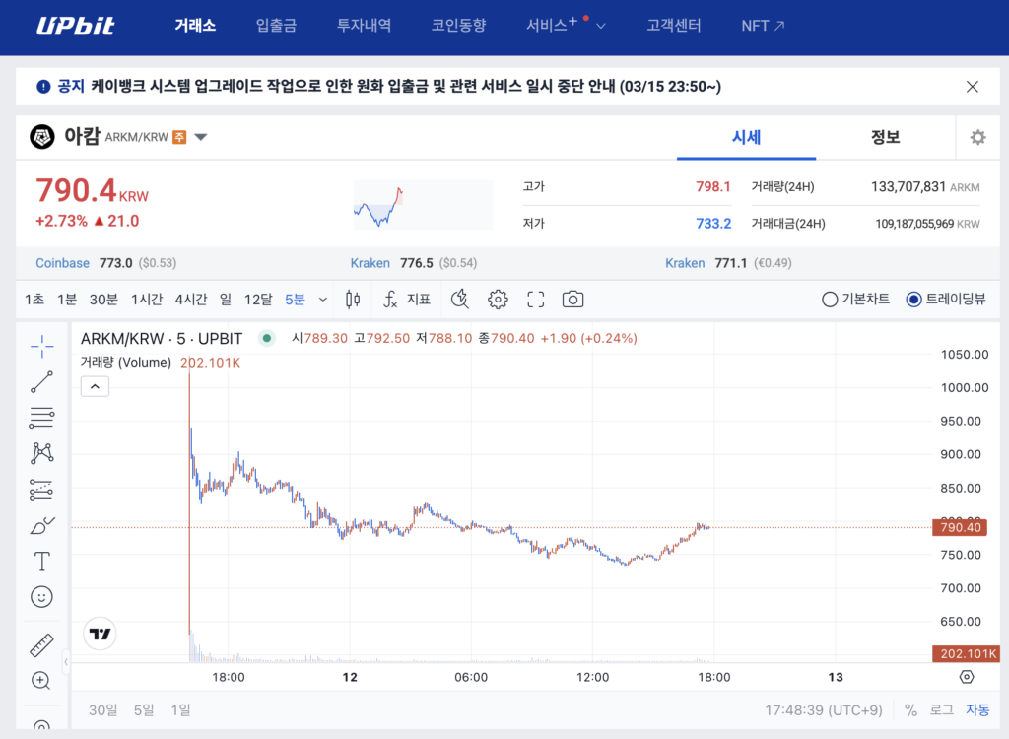Select the 1분 interval
The width and height of the screenshot is (1009, 739).
pyautogui.click(x=66, y=300)
